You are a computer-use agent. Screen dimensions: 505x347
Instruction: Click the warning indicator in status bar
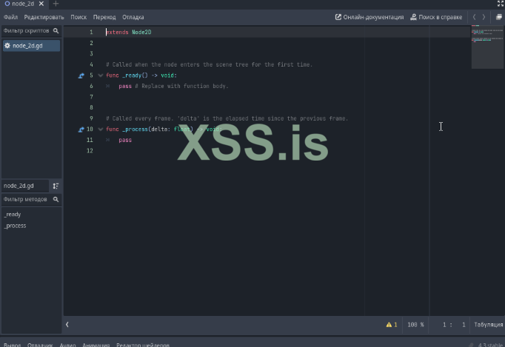(x=391, y=325)
